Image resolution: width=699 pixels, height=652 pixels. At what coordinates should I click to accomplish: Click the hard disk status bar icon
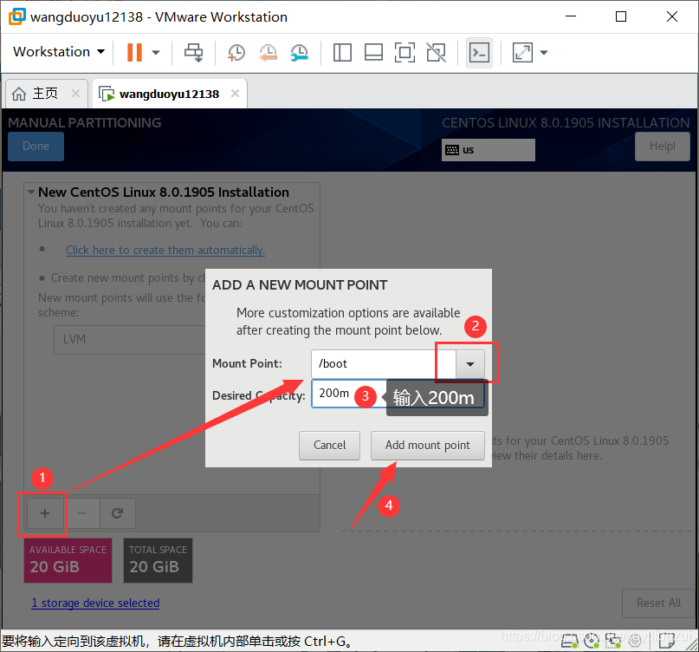(x=569, y=642)
